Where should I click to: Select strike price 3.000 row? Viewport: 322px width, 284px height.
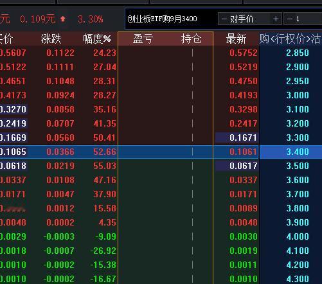click(x=298, y=95)
